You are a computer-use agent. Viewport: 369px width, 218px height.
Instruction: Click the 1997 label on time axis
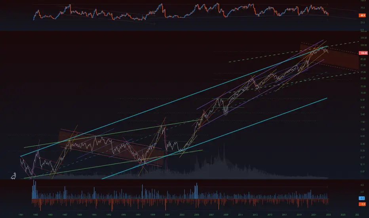(x=138, y=215)
